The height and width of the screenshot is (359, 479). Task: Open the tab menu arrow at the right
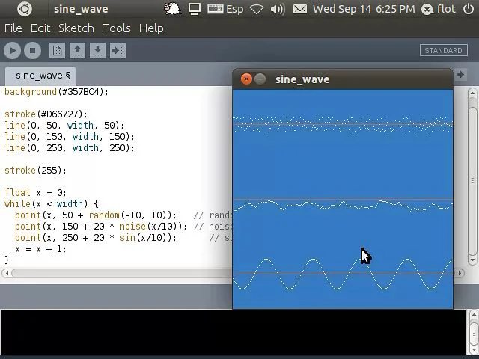[x=460, y=75]
